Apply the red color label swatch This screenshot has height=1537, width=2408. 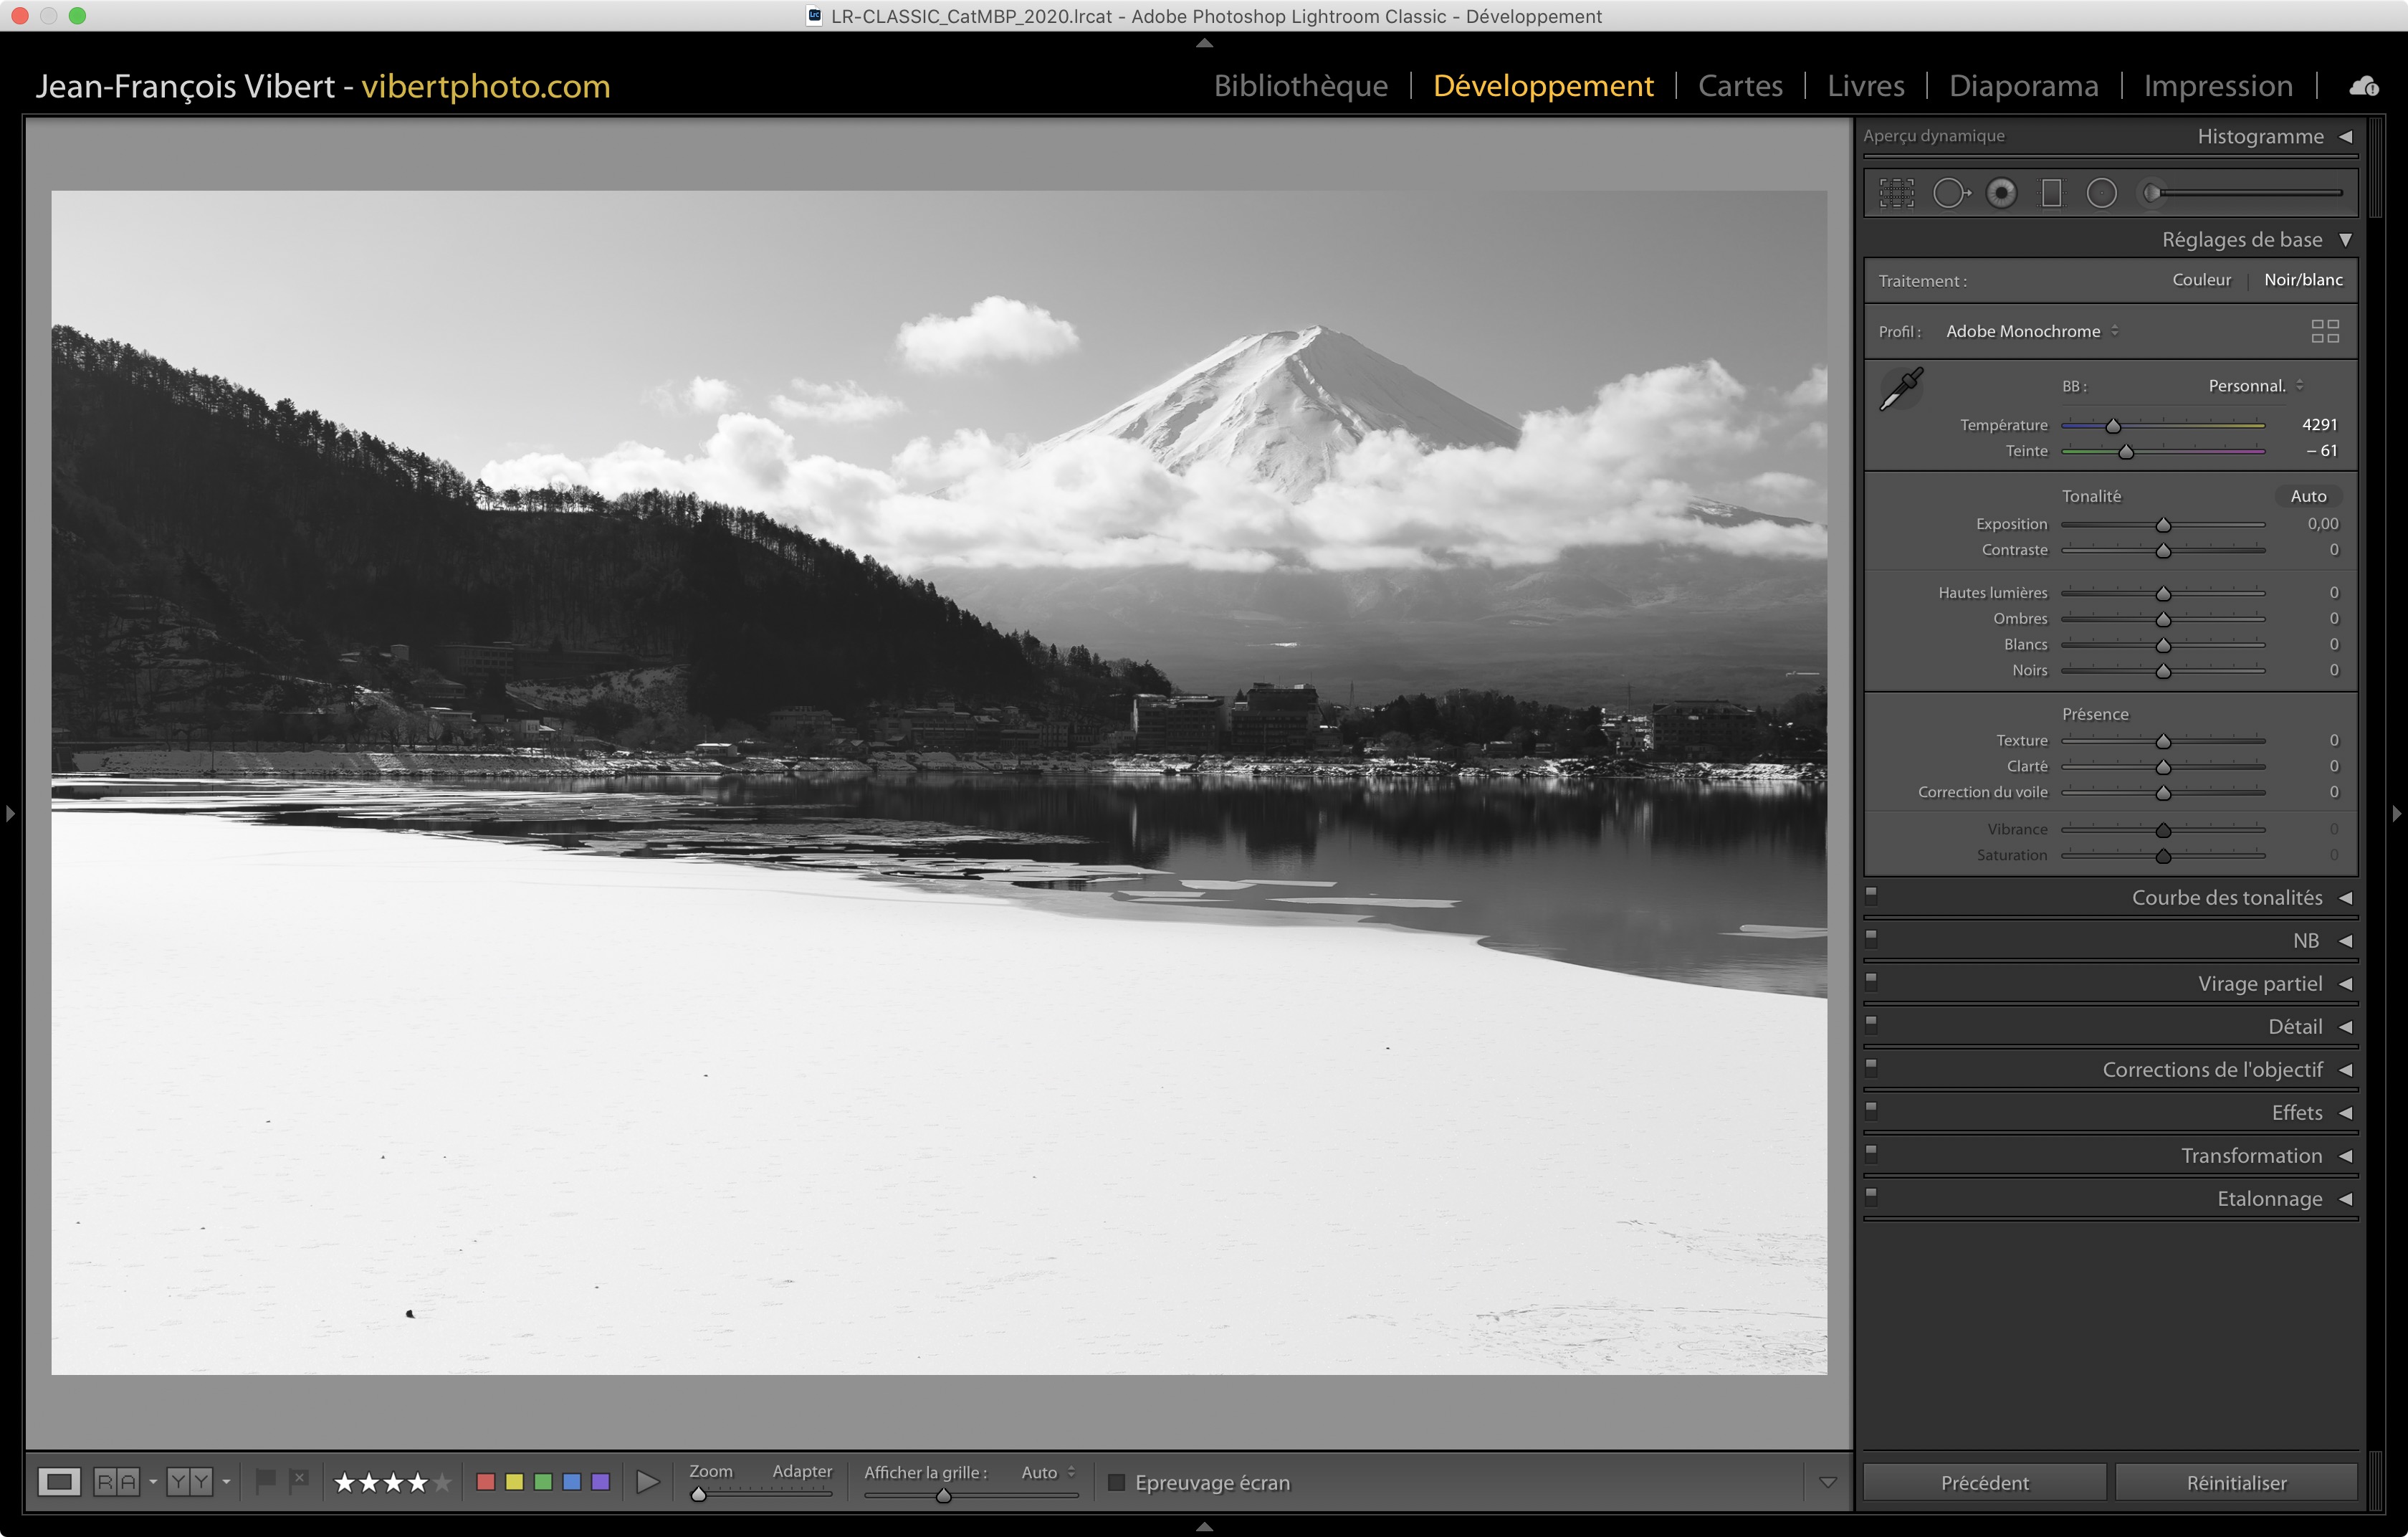(x=486, y=1482)
